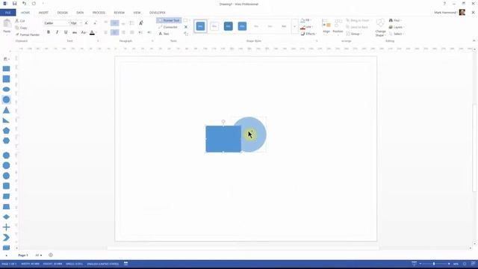The height and width of the screenshot is (269, 478).
Task: Choose the Trapezoid stencil shape
Action: 6,207
